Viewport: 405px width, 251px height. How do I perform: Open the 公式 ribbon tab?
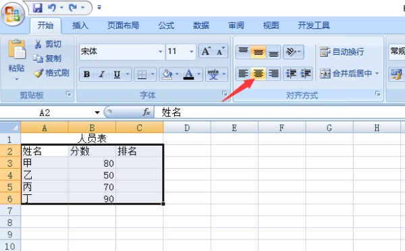point(166,26)
